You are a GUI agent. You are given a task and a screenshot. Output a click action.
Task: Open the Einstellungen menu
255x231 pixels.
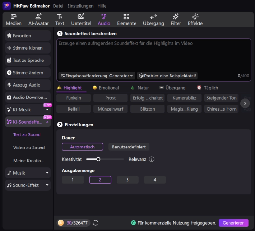click(80, 6)
